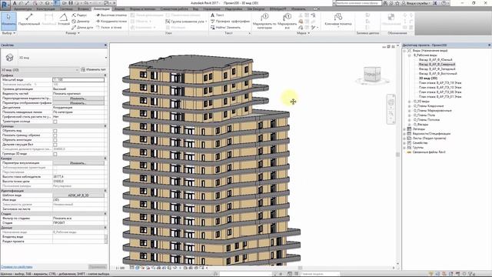The height and width of the screenshot is (277, 492).
Task: Activate Высотная отметка spot elevation tool
Action: tap(111, 15)
